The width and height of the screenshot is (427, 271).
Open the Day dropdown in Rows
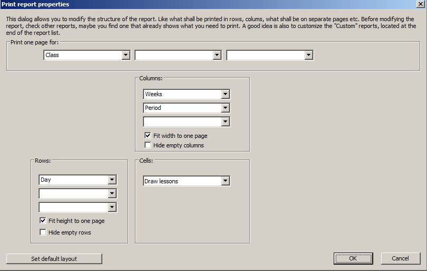tap(112, 180)
